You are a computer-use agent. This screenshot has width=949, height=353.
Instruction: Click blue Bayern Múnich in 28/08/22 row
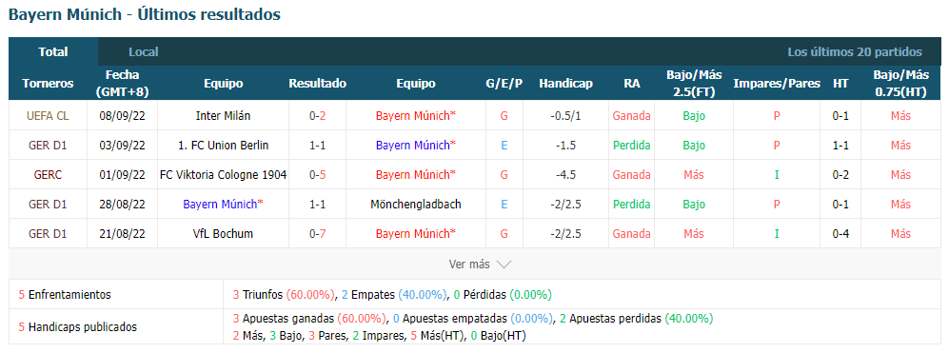click(224, 205)
